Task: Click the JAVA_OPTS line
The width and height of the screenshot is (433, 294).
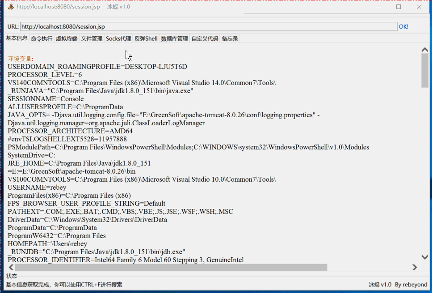Action: click(x=164, y=115)
